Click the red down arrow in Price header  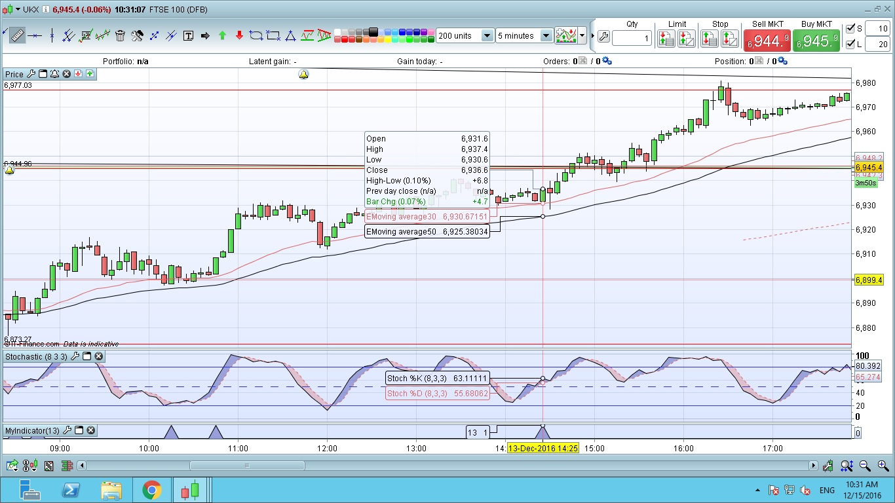point(78,74)
